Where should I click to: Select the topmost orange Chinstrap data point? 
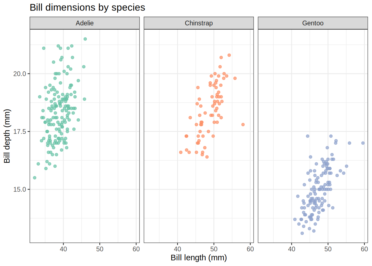229,55
